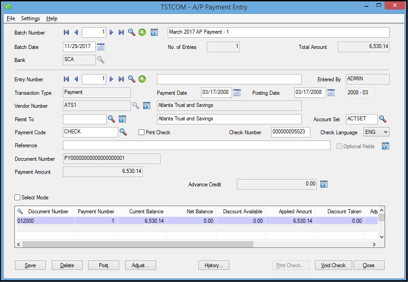Click the Discount Taken column header
Viewport: 408px width, 282px height.
point(340,211)
